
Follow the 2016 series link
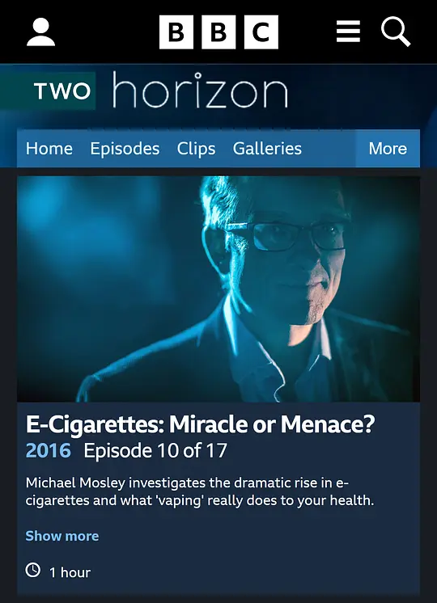[x=48, y=451]
